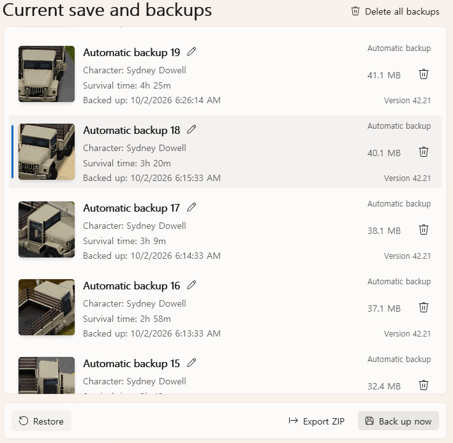Screen dimensions: 453x443
Task: Rename Automatic backup 19 with pencil icon
Action: (191, 52)
